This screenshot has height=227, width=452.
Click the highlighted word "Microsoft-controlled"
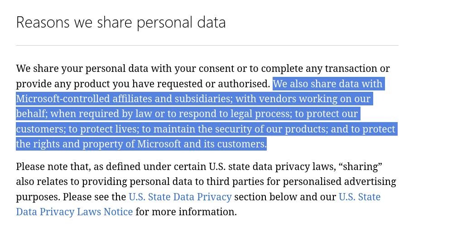click(x=63, y=99)
